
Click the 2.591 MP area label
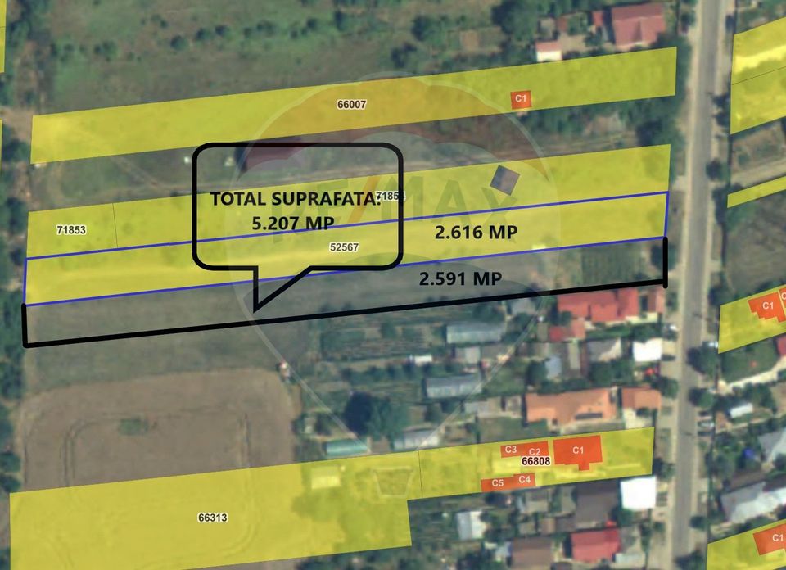pos(461,278)
